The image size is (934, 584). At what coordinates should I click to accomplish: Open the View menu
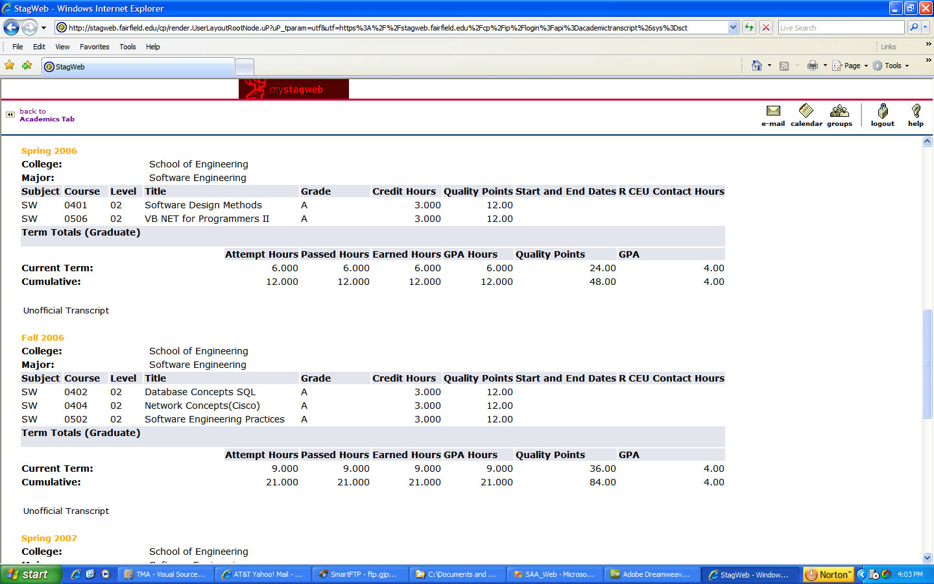coord(62,47)
